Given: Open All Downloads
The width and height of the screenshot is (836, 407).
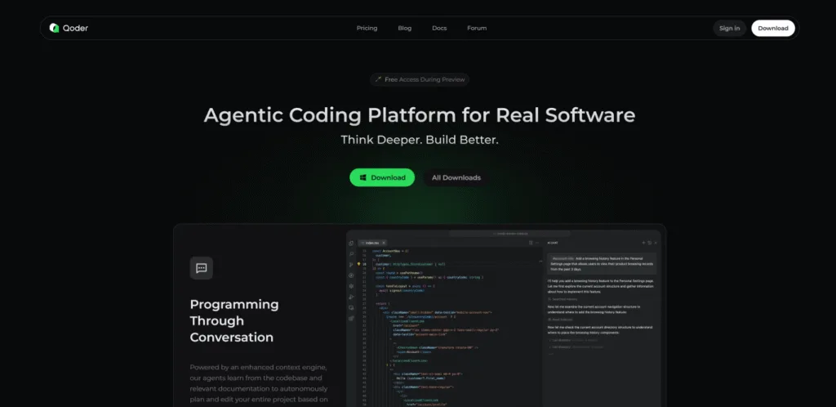Looking at the screenshot, I should [x=456, y=177].
